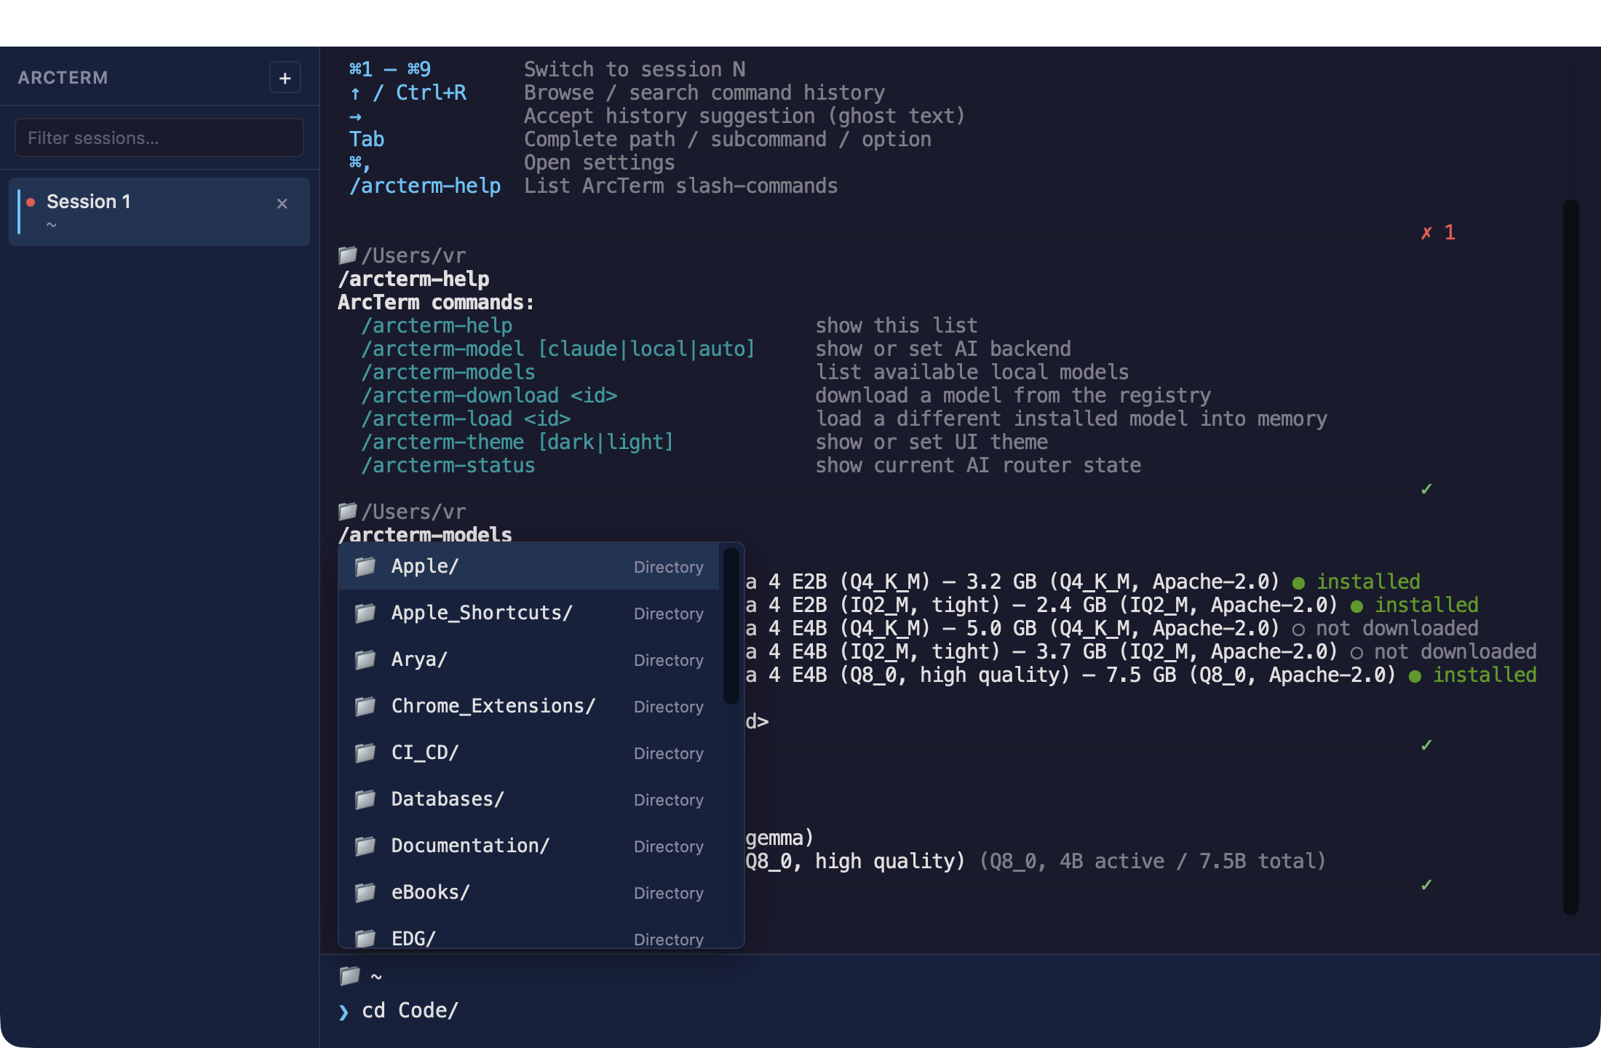Click '(Q8_0, 4B active / 7.5B total)' text
The width and height of the screenshot is (1601, 1048).
pos(1153,862)
